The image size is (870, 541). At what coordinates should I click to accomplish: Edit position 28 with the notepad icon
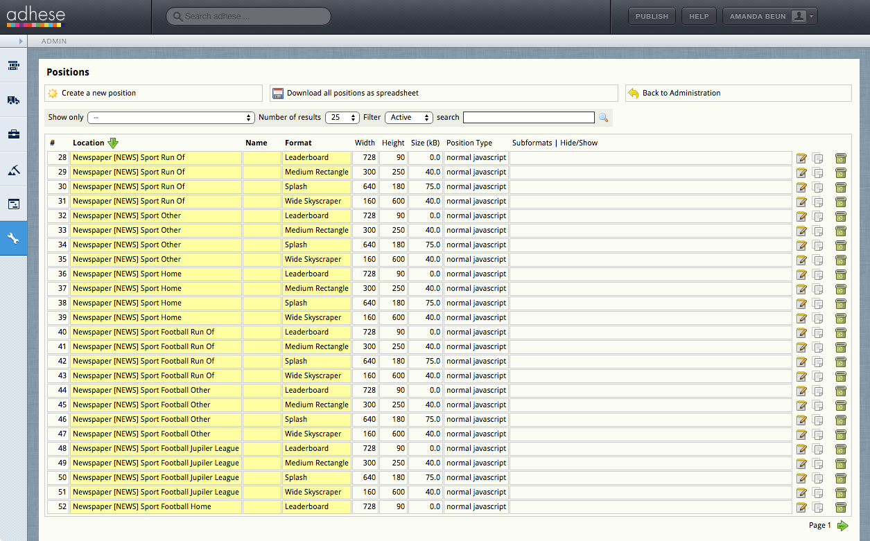coord(801,158)
